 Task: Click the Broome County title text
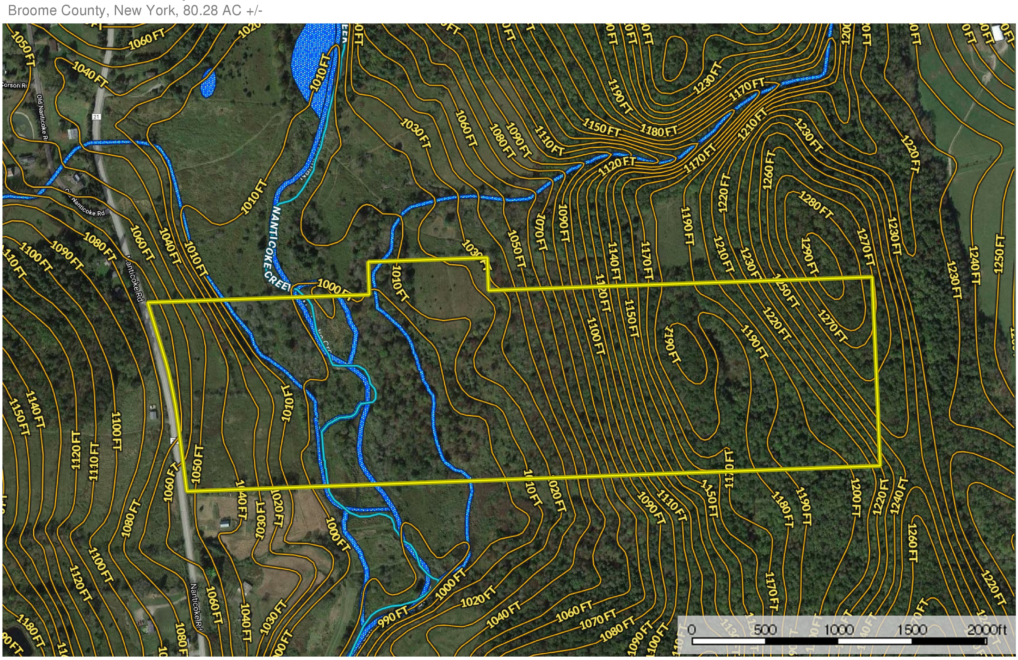click(135, 10)
